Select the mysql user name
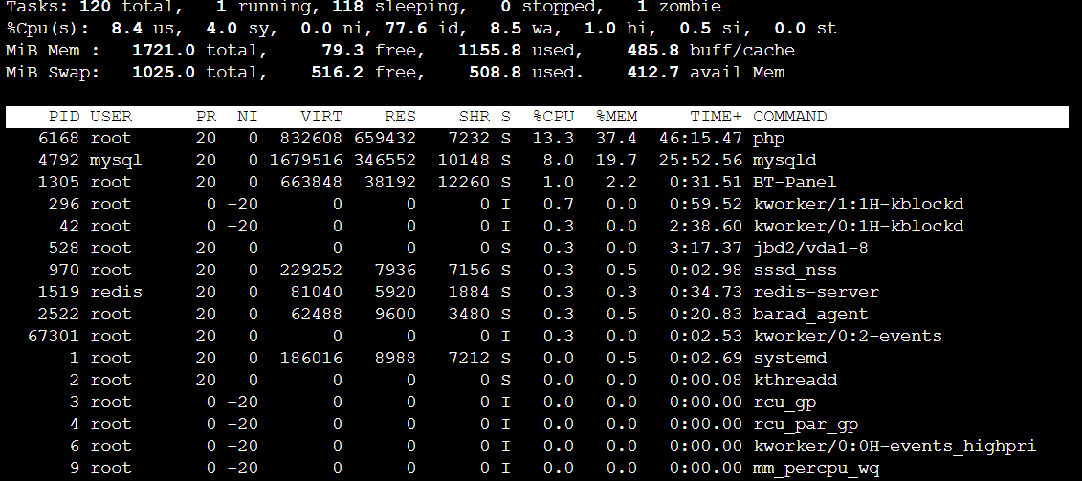The height and width of the screenshot is (481, 1082). (116, 161)
